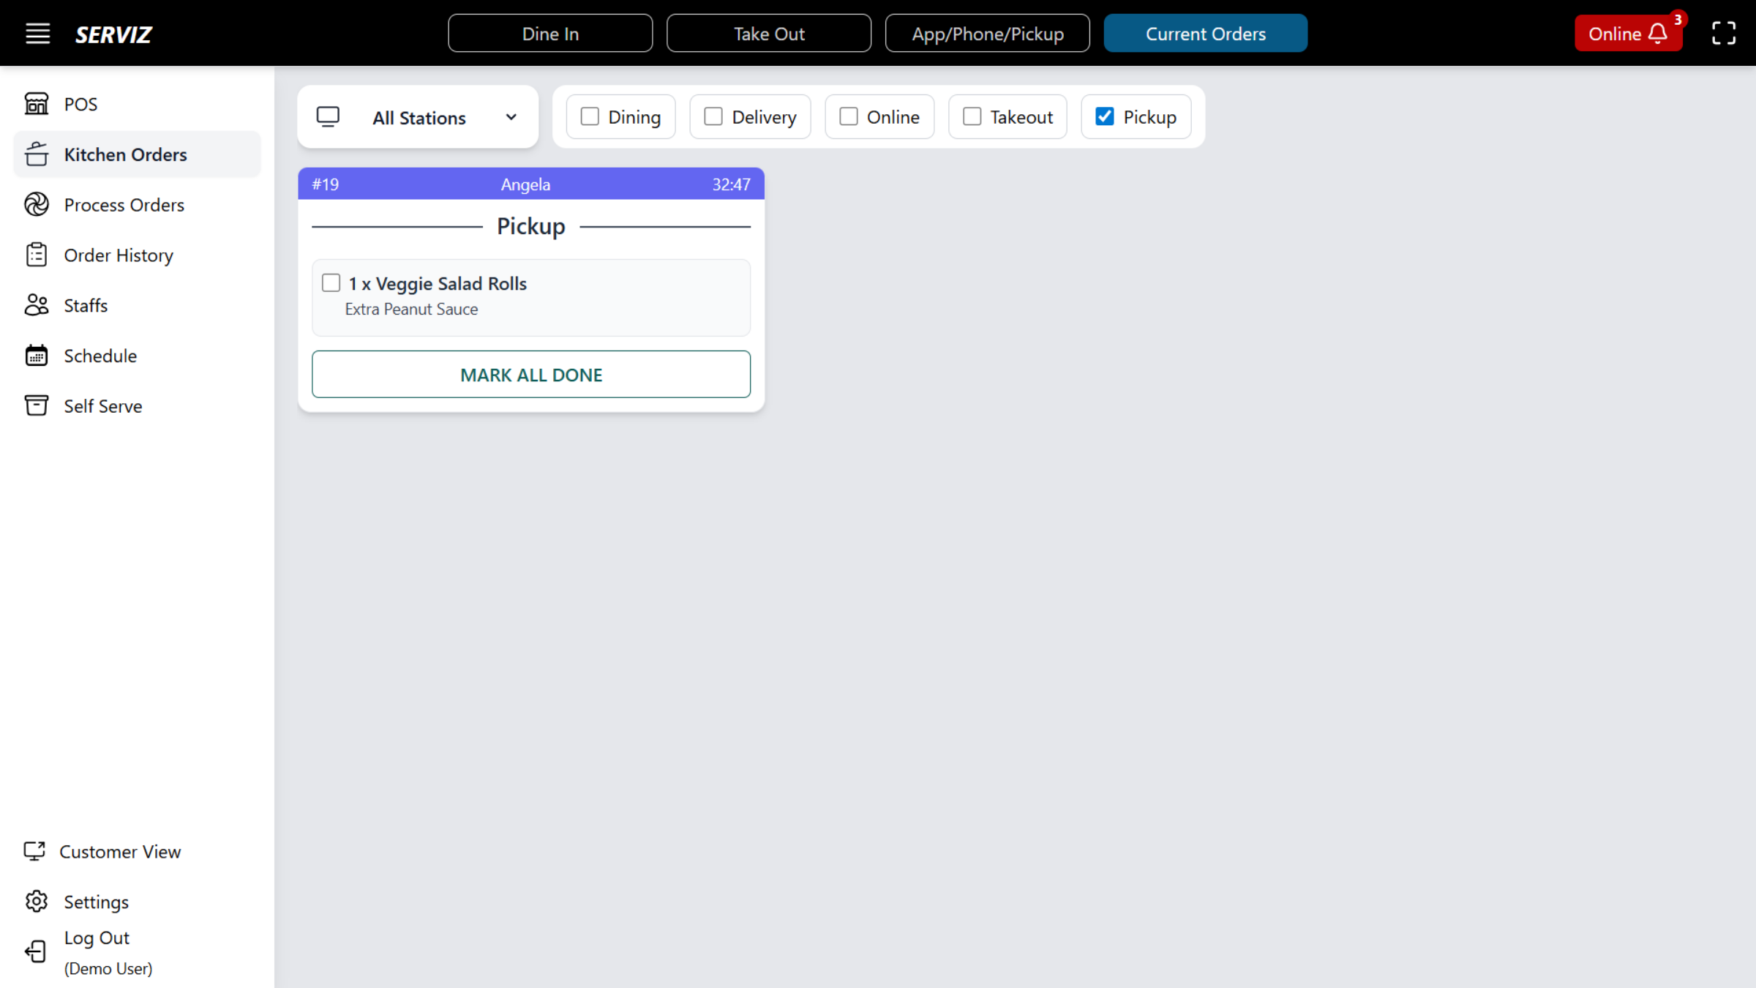This screenshot has height=988, width=1756.
Task: Switch to the App/Phone/Pickup tab
Action: click(987, 34)
